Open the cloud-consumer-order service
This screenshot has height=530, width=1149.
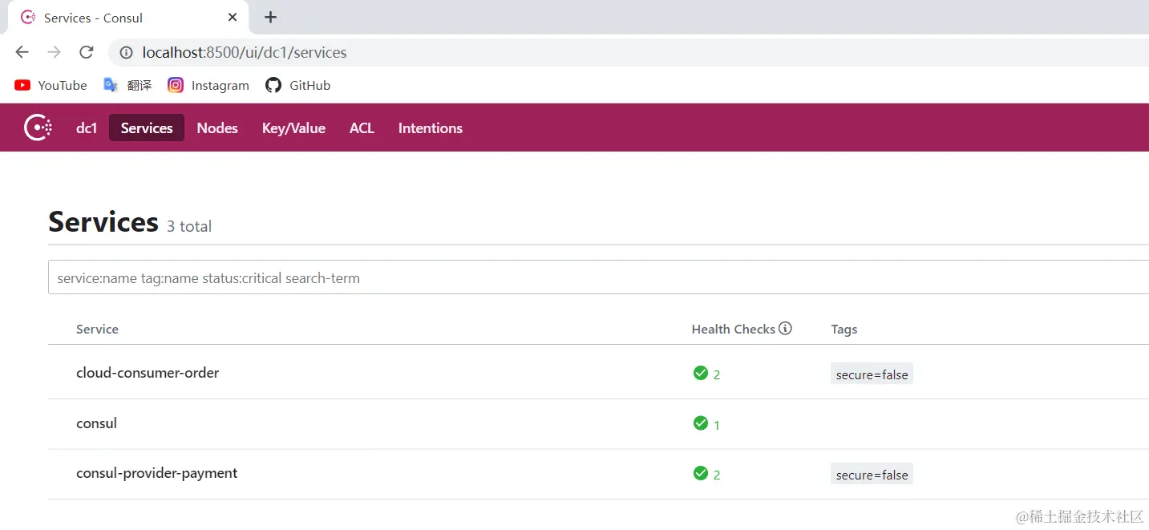click(x=148, y=373)
